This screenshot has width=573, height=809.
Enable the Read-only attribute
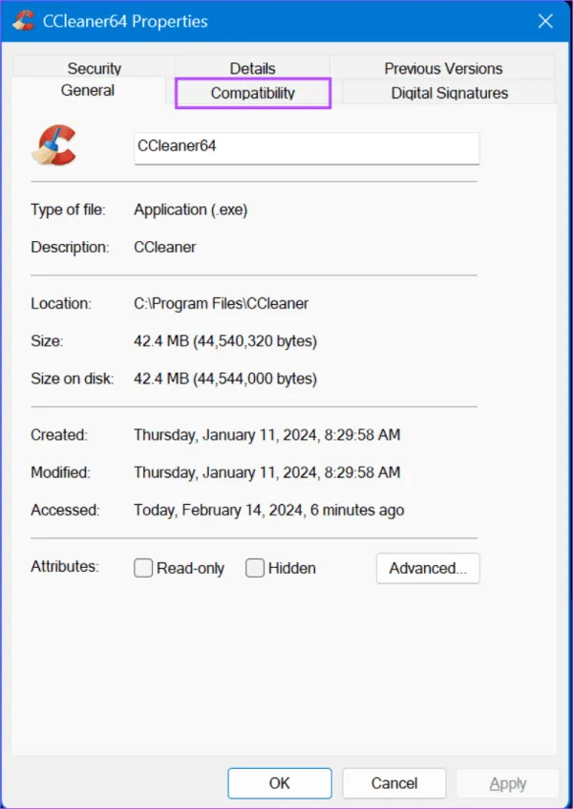point(142,567)
